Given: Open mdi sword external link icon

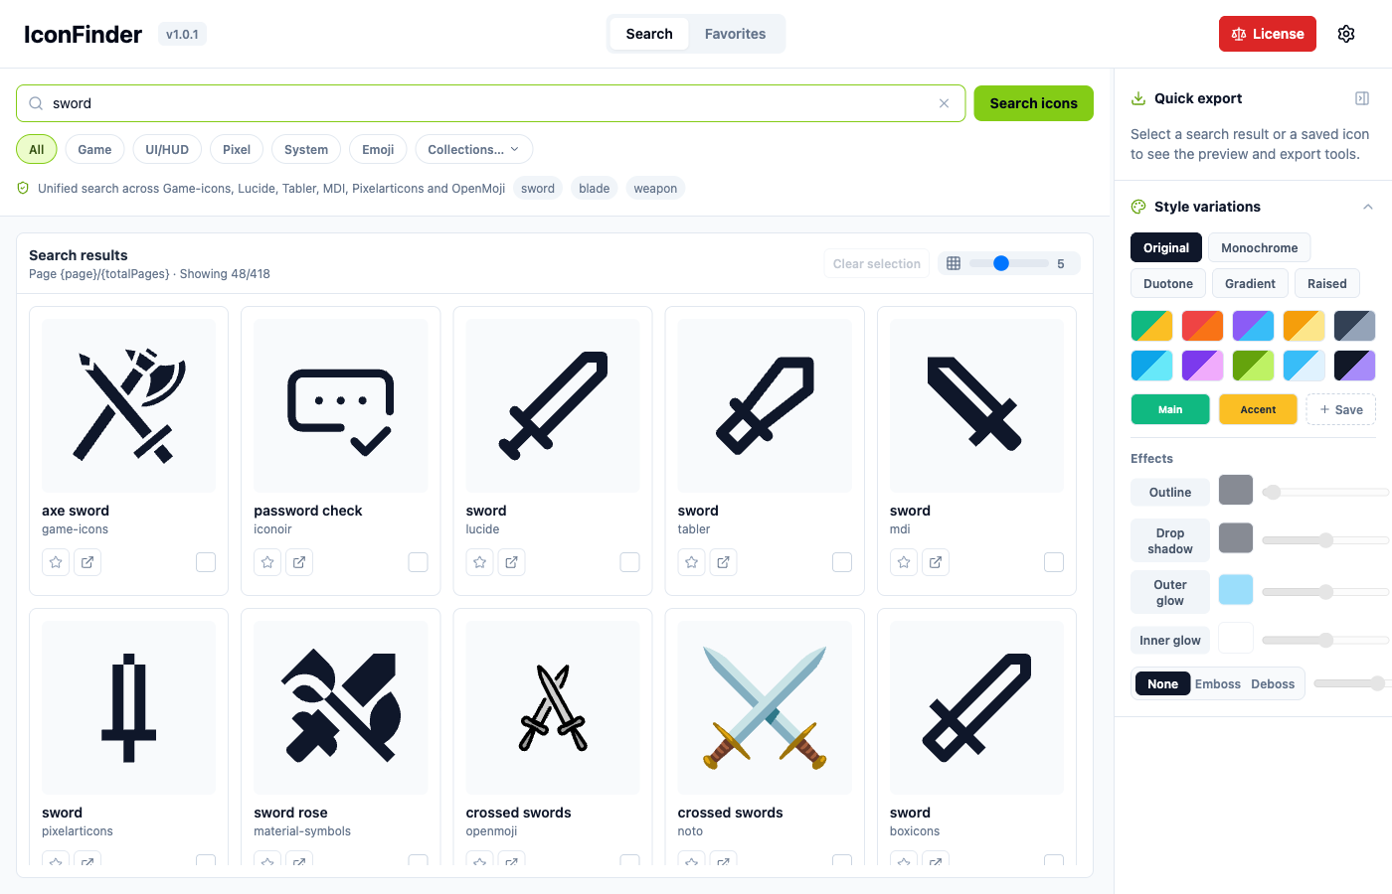Looking at the screenshot, I should (936, 562).
